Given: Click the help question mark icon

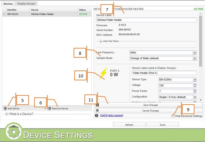Looking at the screenshot, I should [x=97, y=115].
